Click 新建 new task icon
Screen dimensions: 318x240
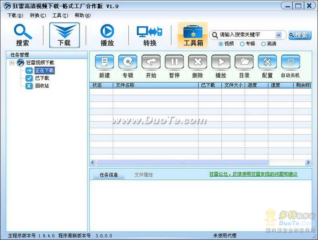pyautogui.click(x=105, y=62)
